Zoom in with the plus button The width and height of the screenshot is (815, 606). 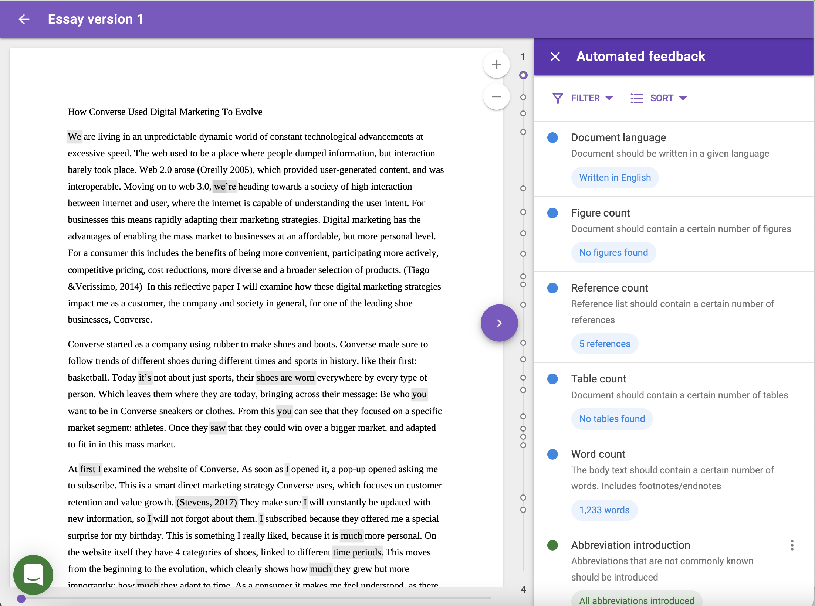(497, 65)
